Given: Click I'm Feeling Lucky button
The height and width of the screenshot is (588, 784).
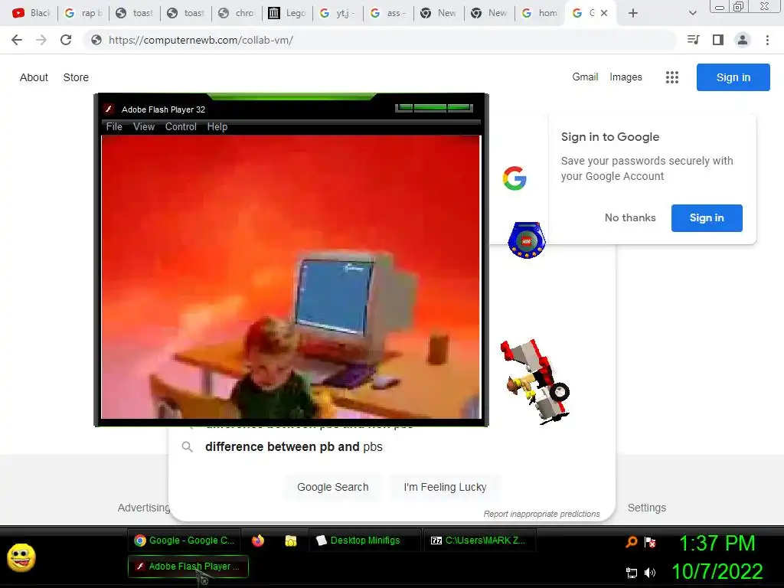Looking at the screenshot, I should [x=445, y=487].
